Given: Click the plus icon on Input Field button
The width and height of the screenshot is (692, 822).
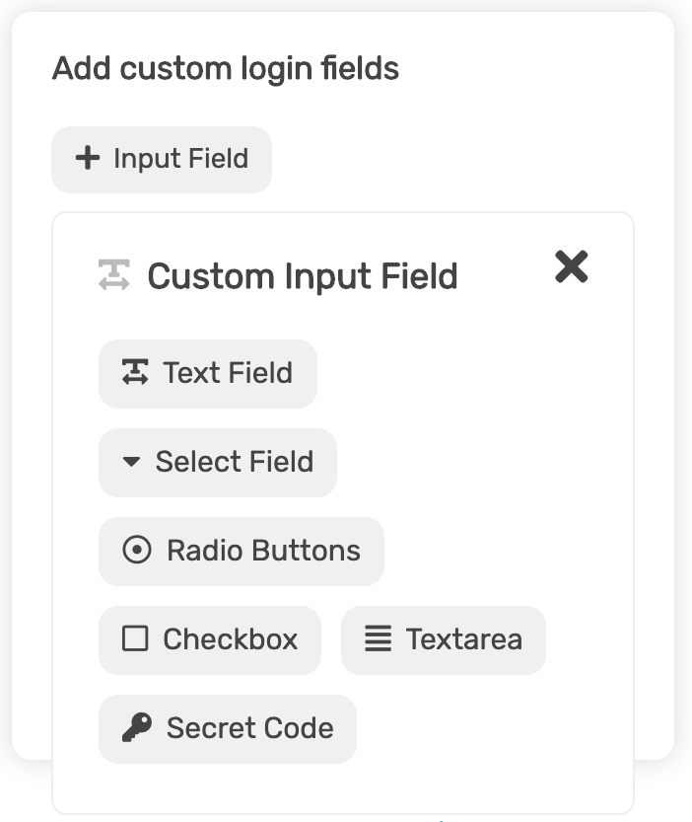Looking at the screenshot, I should click(x=88, y=158).
